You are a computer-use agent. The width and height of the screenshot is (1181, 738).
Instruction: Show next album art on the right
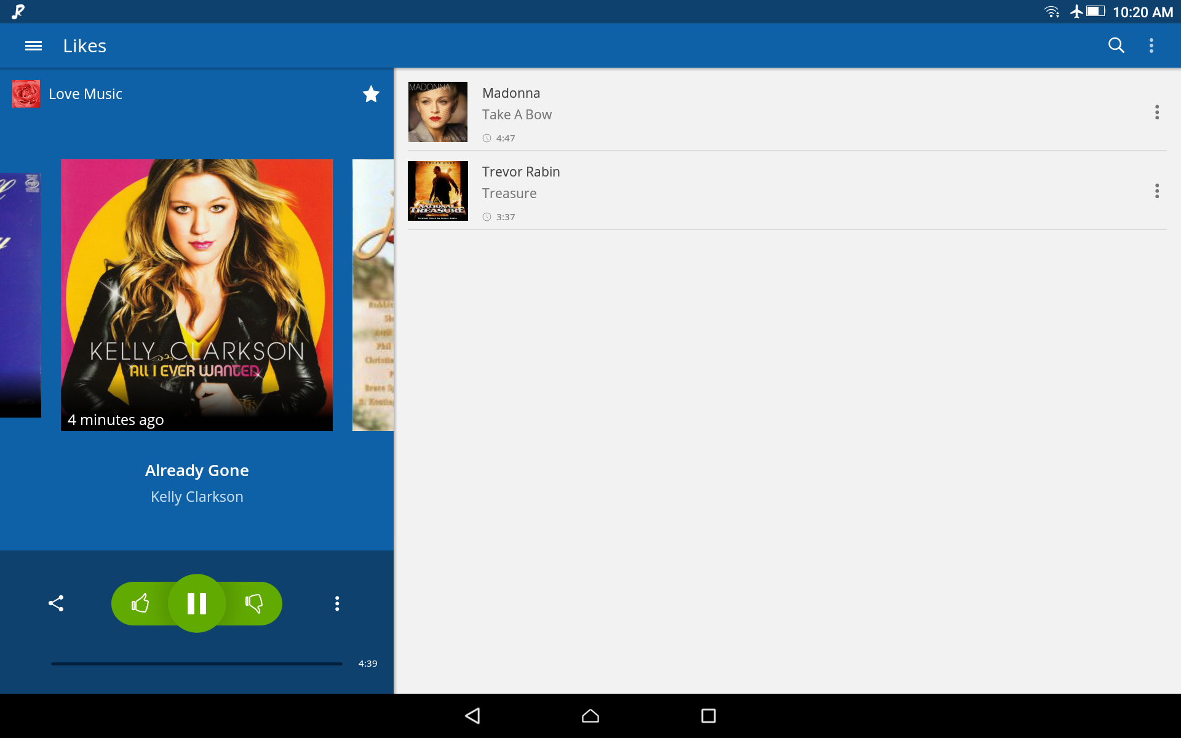point(373,295)
